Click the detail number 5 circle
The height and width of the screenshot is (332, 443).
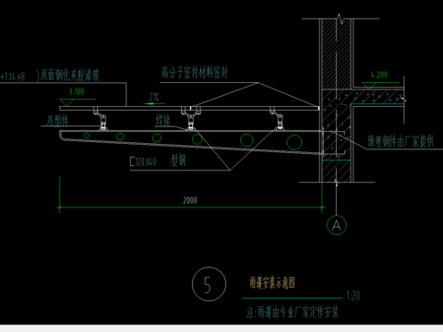pyautogui.click(x=209, y=284)
